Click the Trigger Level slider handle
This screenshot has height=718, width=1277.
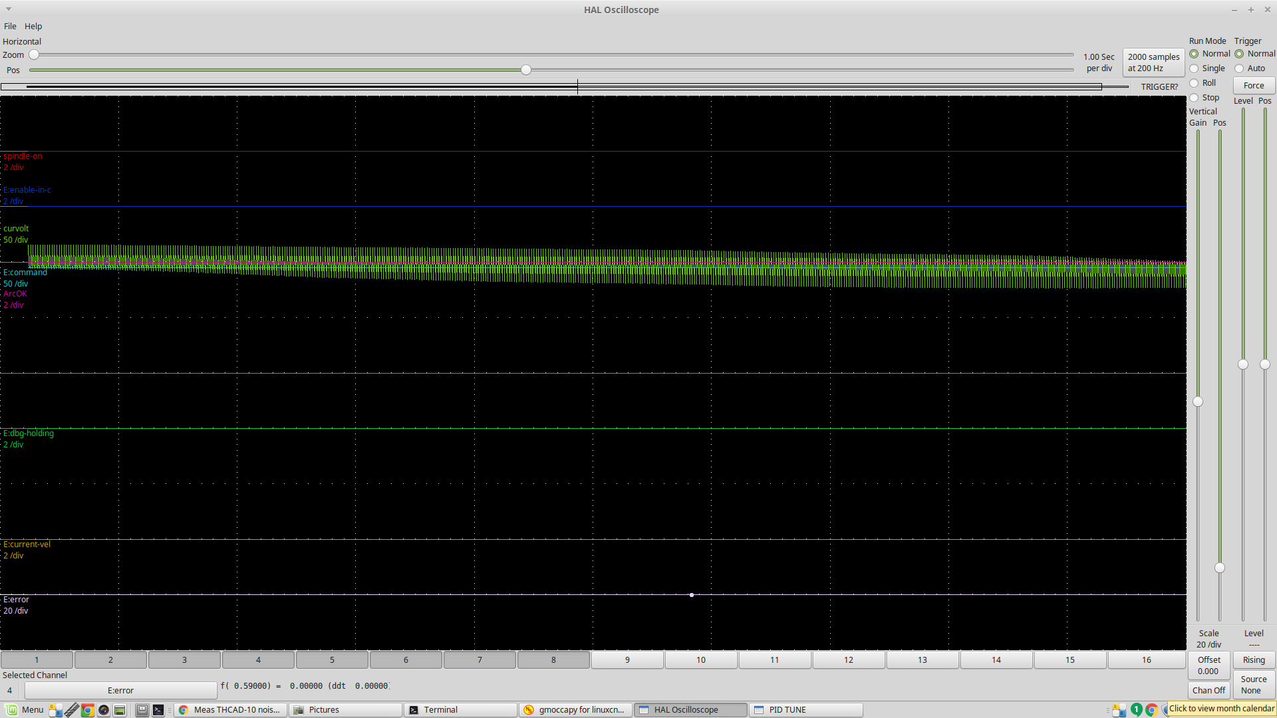click(1243, 364)
